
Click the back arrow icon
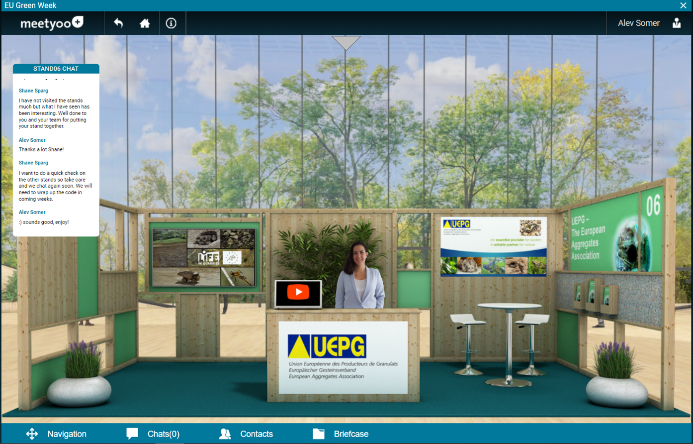118,23
